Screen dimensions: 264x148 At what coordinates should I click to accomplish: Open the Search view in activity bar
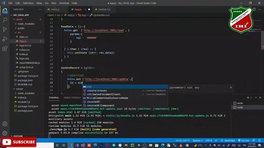tap(5, 20)
